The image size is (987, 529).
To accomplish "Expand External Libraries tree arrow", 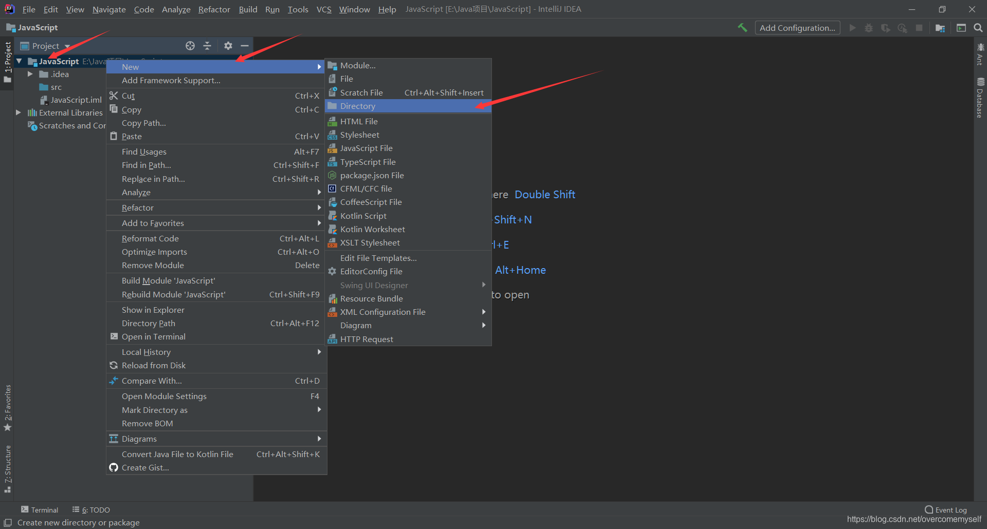I will pyautogui.click(x=19, y=112).
